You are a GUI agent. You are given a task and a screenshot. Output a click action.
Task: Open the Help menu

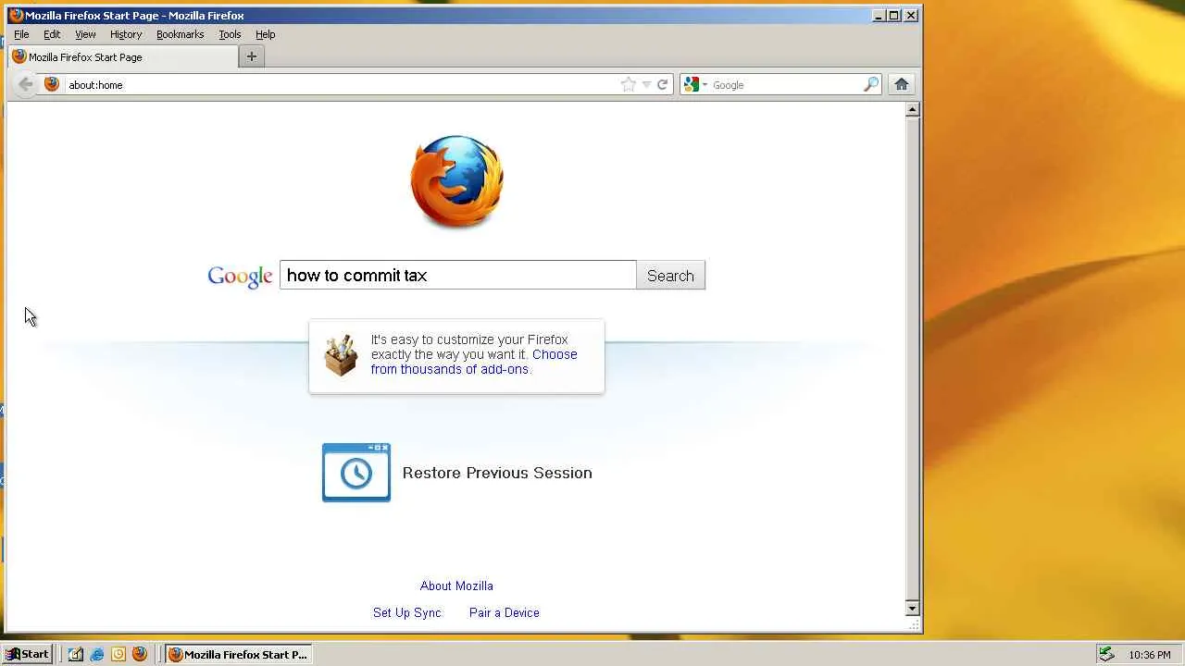tap(266, 34)
